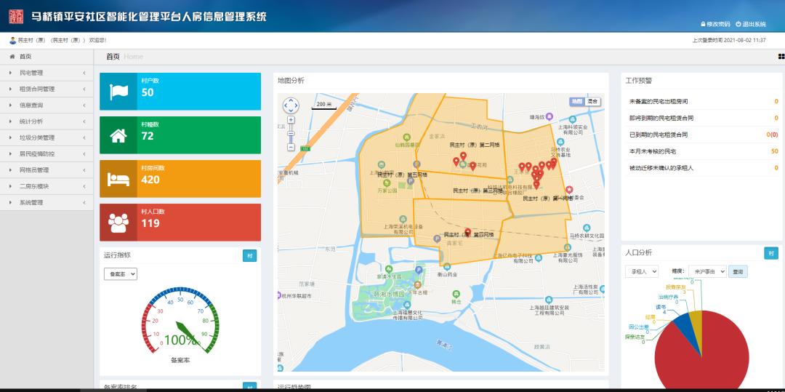
Task: Click the house icon on 村幢数 card
Action: point(118,135)
